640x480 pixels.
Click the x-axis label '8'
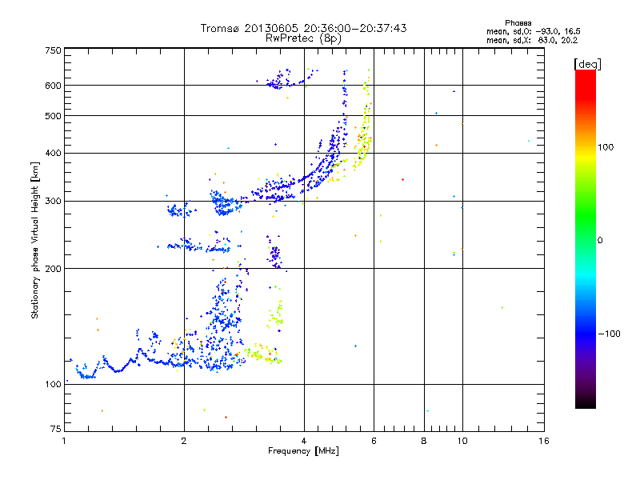(424, 441)
